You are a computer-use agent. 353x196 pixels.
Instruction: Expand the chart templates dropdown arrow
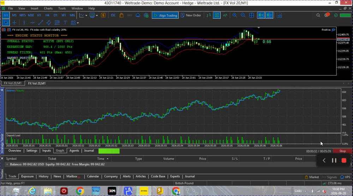pos(97,15)
